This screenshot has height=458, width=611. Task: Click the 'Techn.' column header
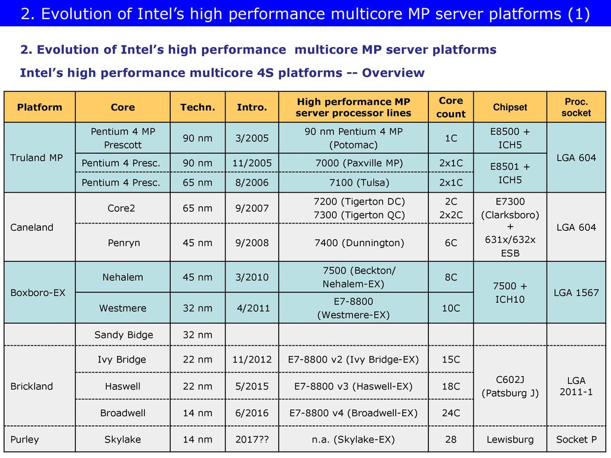coord(198,107)
